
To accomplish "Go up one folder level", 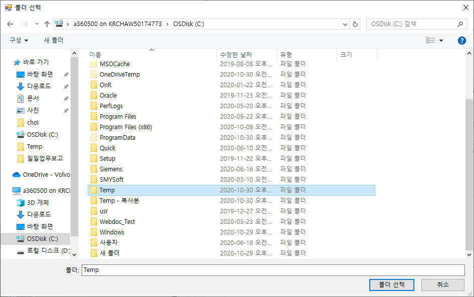I will (47, 24).
